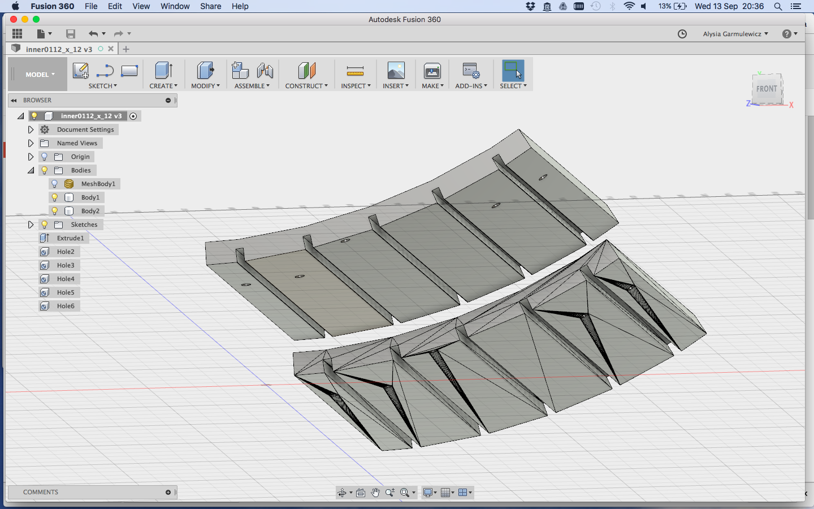Select the Create Sketch tool

81,71
